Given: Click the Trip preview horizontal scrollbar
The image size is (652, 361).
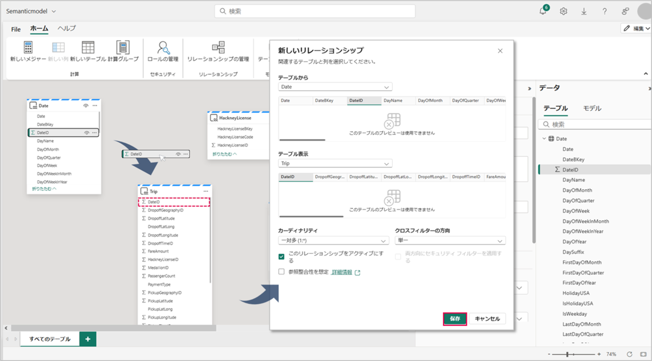Looking at the screenshot, I should point(311,217).
